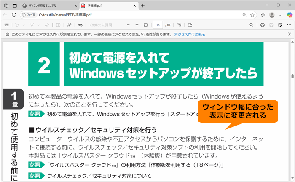This screenshot has width=295, height=182.
Task: Open the Workspaces icon
Action: 6,5
